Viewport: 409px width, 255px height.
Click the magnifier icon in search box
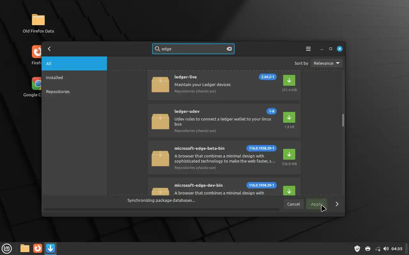157,49
